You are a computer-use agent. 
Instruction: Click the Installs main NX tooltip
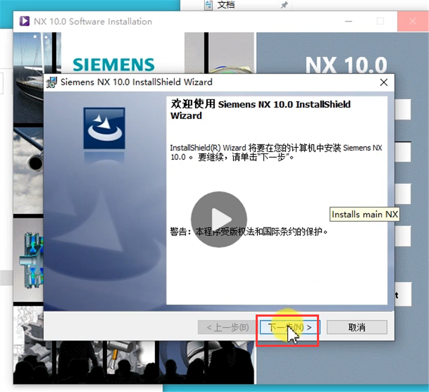[364, 214]
